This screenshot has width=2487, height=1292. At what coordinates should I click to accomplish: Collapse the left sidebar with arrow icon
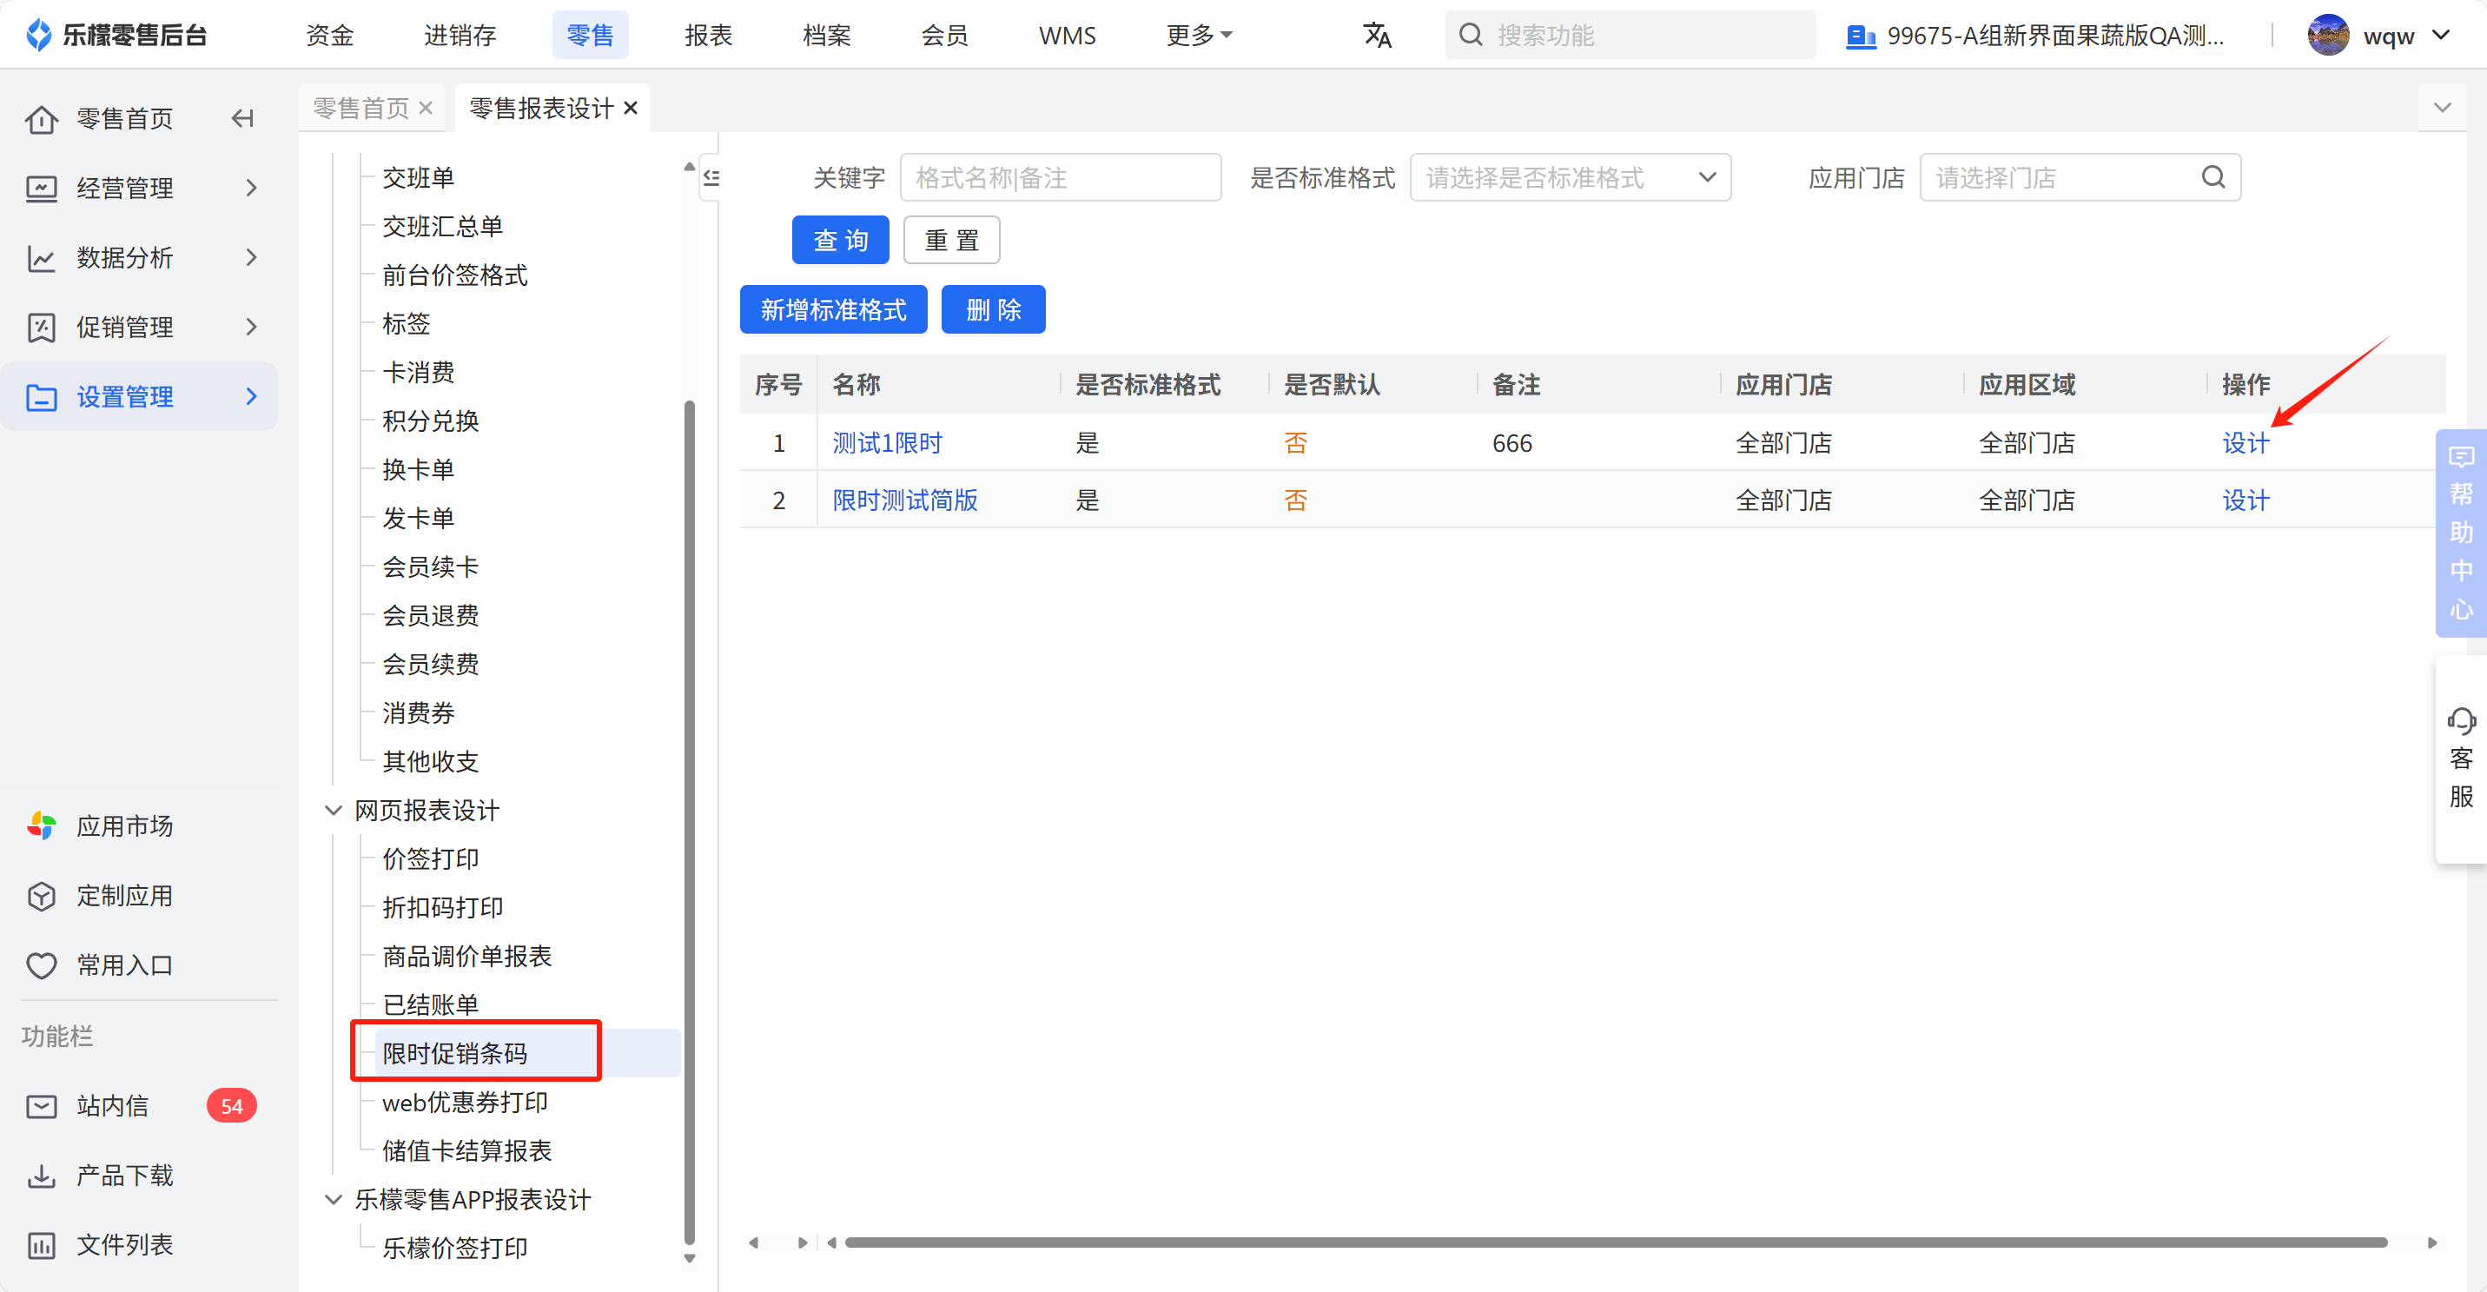tap(242, 118)
